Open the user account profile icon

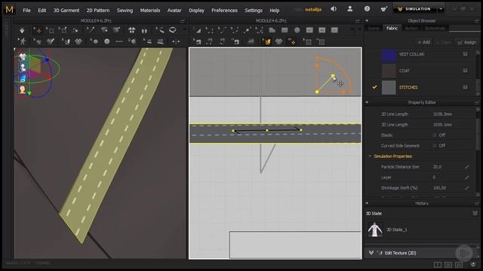[x=350, y=9]
